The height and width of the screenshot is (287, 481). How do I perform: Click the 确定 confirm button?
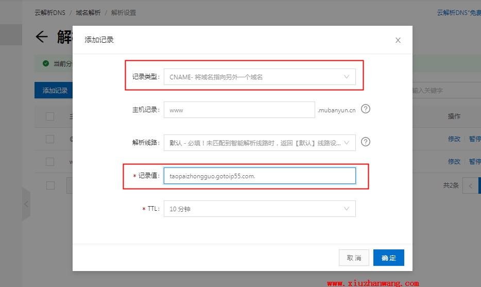click(388, 258)
